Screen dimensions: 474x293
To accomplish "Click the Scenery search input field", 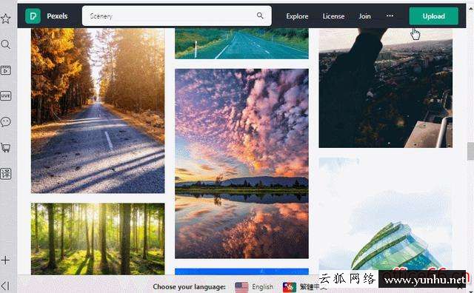I will 177,16.
